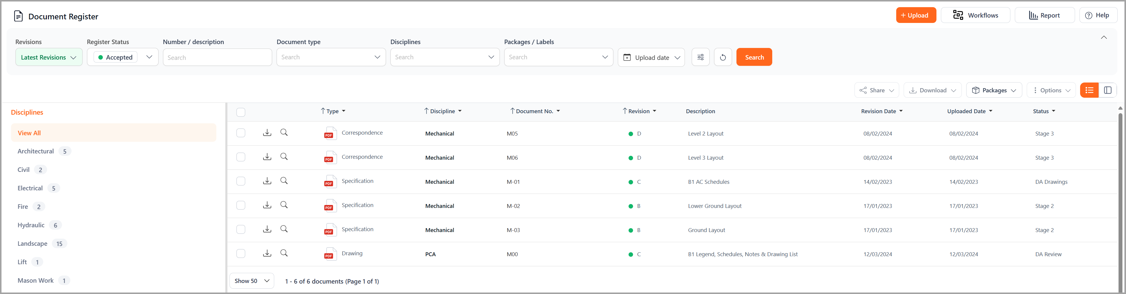Preview the M06 Level 3 Layout document
The height and width of the screenshot is (294, 1126).
[x=284, y=156]
